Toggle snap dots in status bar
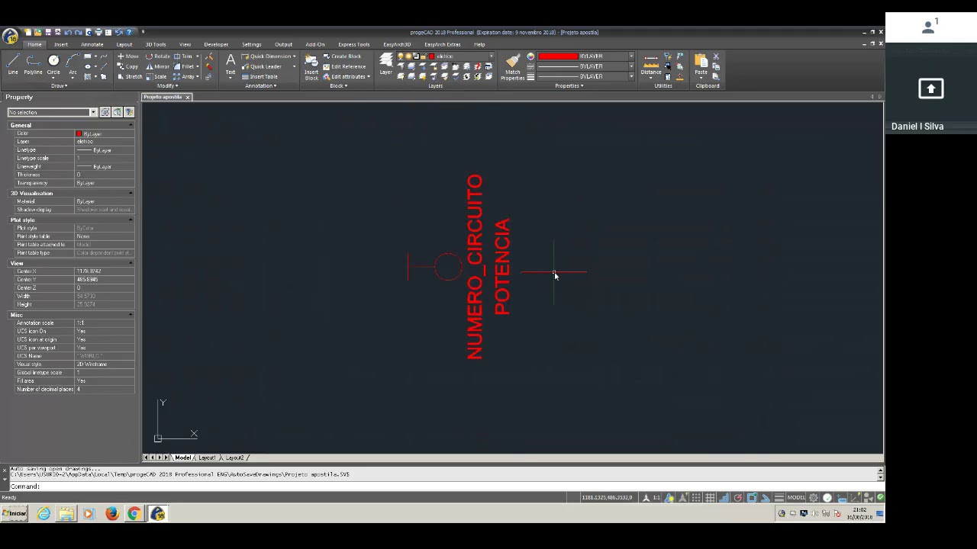977x549 pixels. pyautogui.click(x=696, y=498)
